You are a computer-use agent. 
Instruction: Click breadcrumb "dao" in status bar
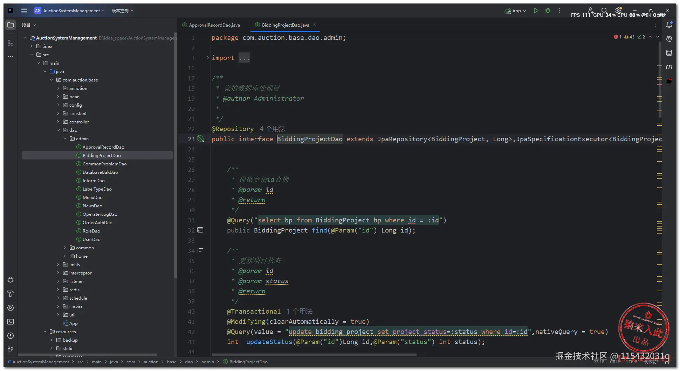pyautogui.click(x=189, y=362)
